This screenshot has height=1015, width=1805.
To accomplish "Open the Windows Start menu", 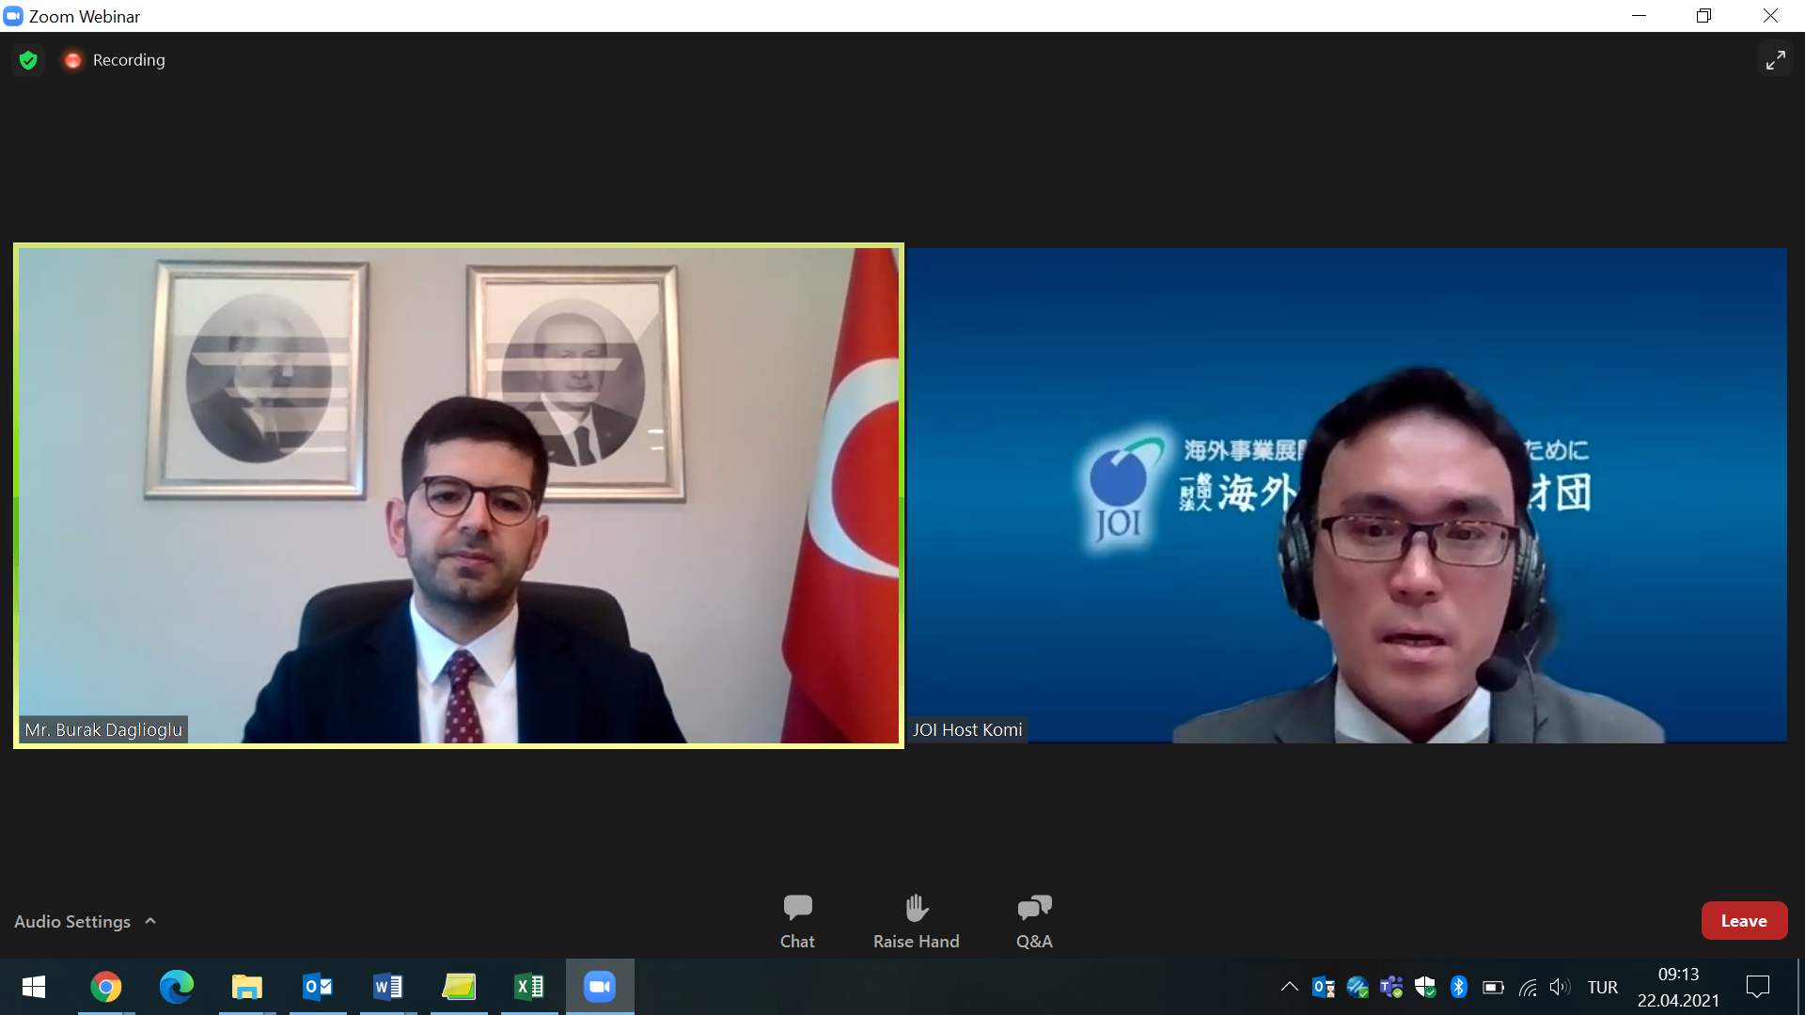I will (34, 987).
